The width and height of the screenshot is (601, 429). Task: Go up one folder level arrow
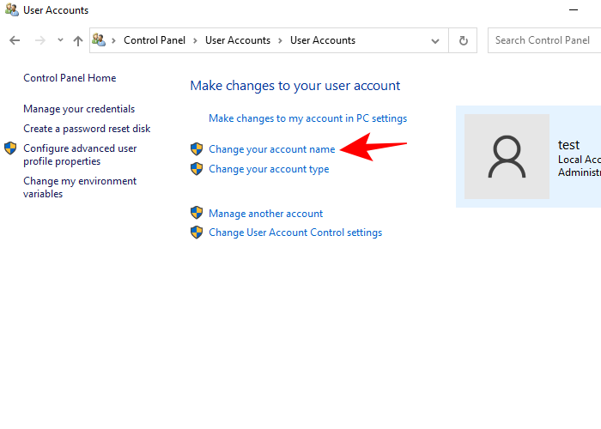tap(78, 40)
